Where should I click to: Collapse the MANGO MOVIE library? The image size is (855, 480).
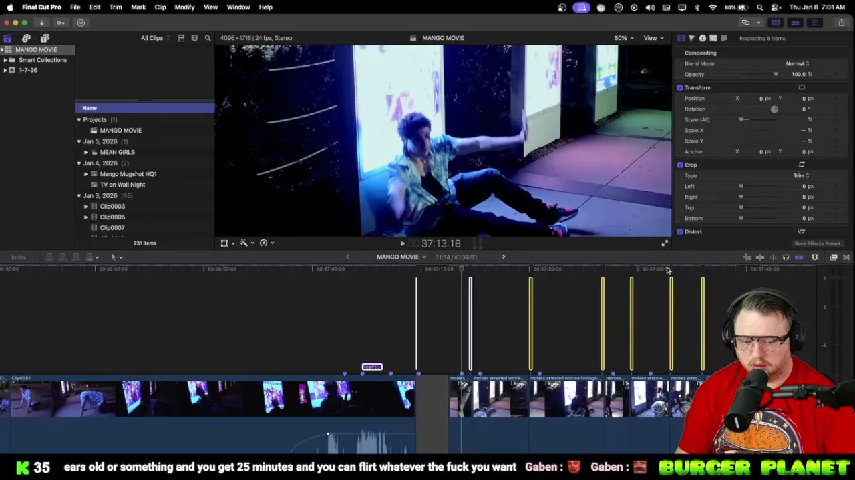(x=2, y=50)
